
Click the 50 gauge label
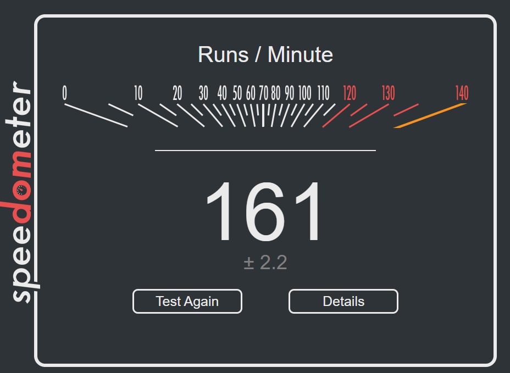click(x=237, y=93)
